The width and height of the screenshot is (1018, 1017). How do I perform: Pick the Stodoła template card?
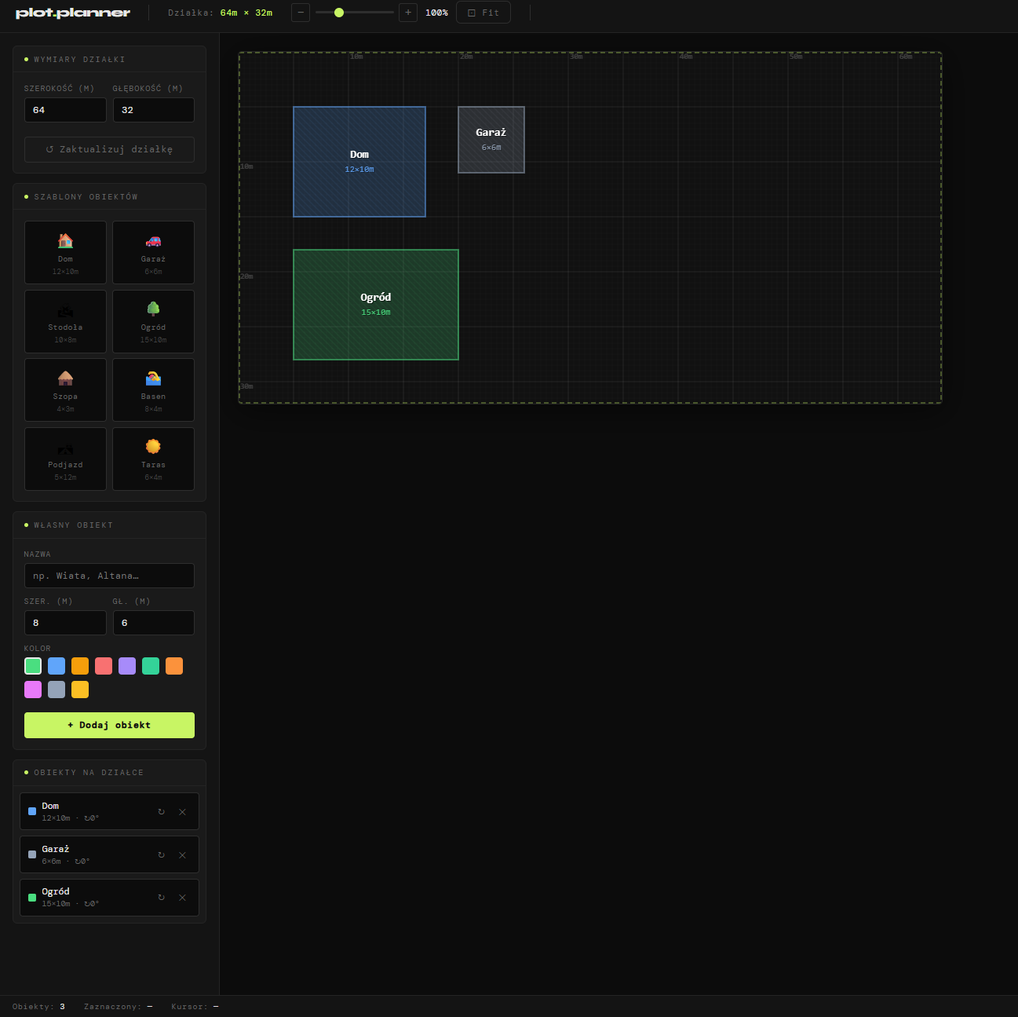[65, 321]
